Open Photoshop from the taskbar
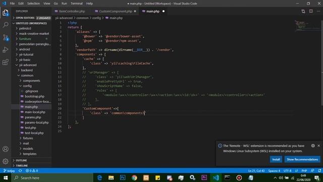The image size is (323, 182). tap(123, 177)
